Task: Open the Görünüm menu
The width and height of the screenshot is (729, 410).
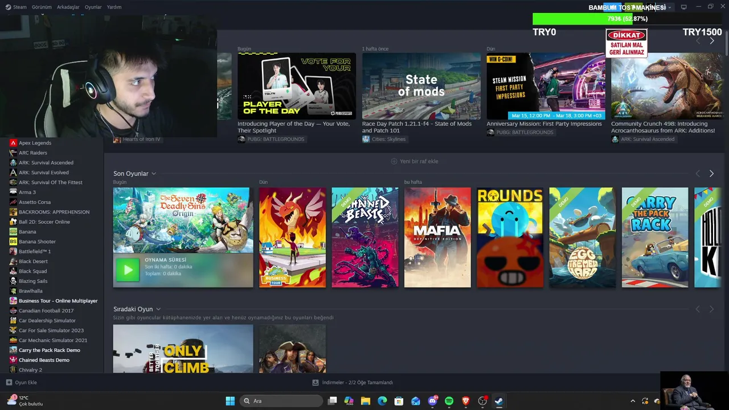Action: click(x=42, y=7)
